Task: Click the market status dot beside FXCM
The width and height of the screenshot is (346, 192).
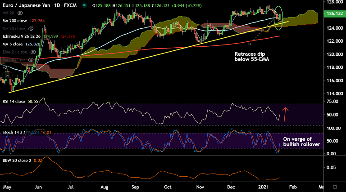Action: tap(84, 5)
